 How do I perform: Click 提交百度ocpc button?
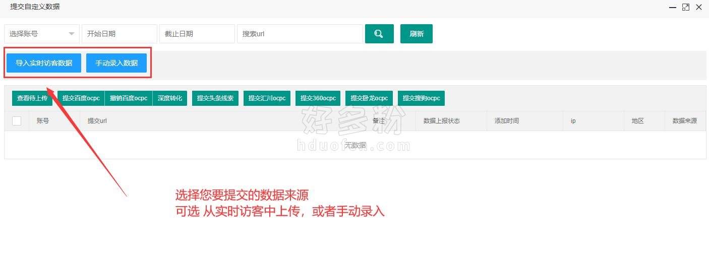(x=81, y=98)
